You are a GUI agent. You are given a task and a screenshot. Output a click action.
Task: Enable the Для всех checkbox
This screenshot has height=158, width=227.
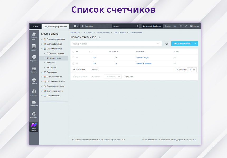(125, 76)
